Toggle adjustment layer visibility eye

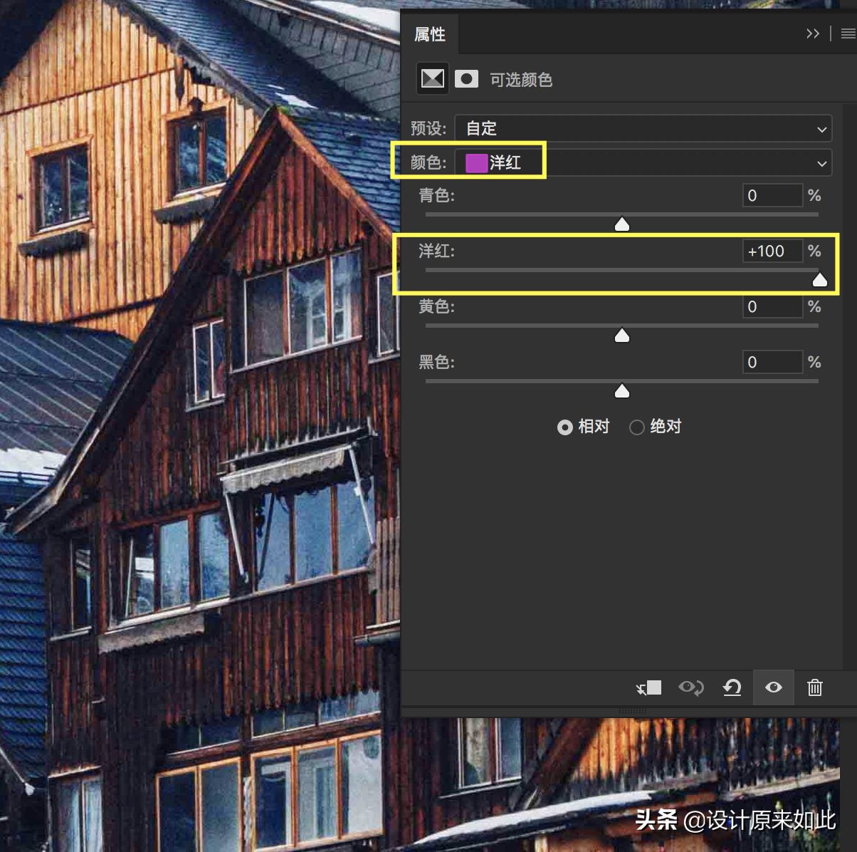coord(774,687)
